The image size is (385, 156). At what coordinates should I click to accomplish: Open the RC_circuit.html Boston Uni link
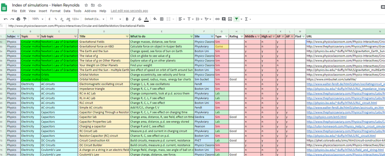pyautogui.click(x=341, y=136)
